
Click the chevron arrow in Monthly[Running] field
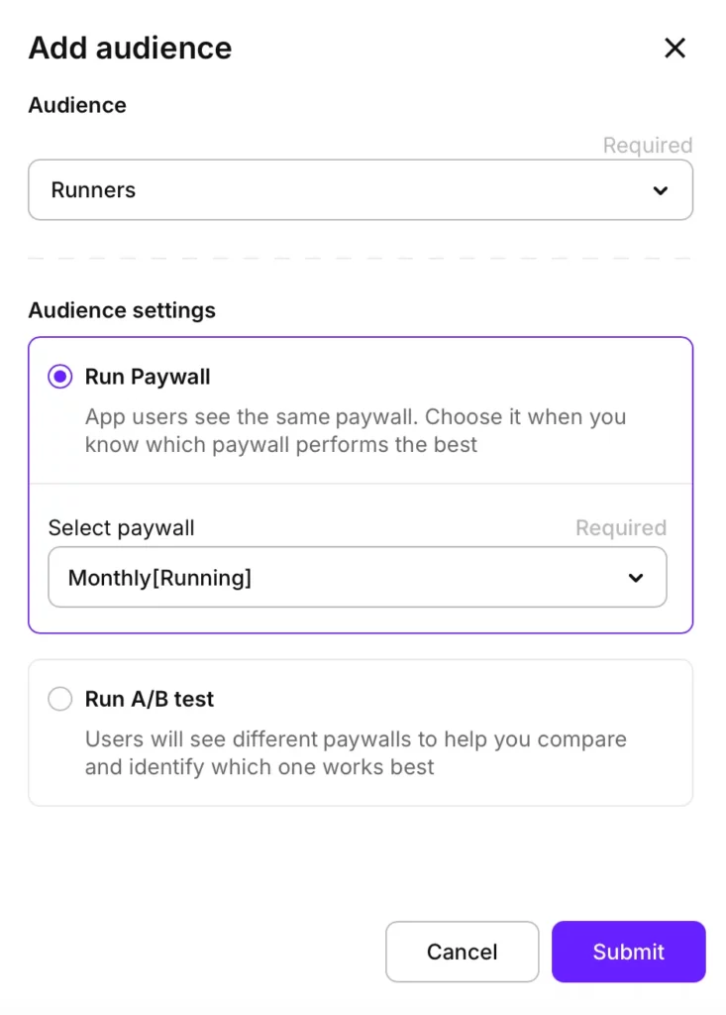(636, 578)
